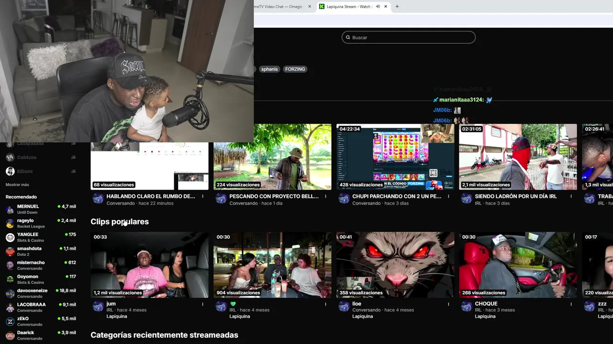613x344 pixels.
Task: Open options menu for PESCANDO CON PROYECTO video
Action: pyautogui.click(x=326, y=196)
